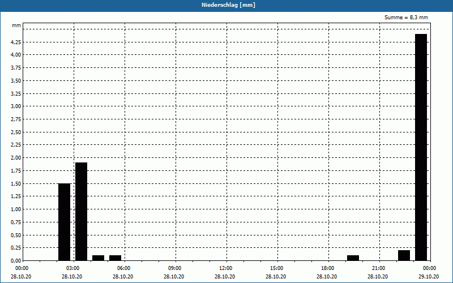Screen dimensions: 453x283
Task: Select the 29.10.20 date label
Action: click(429, 277)
